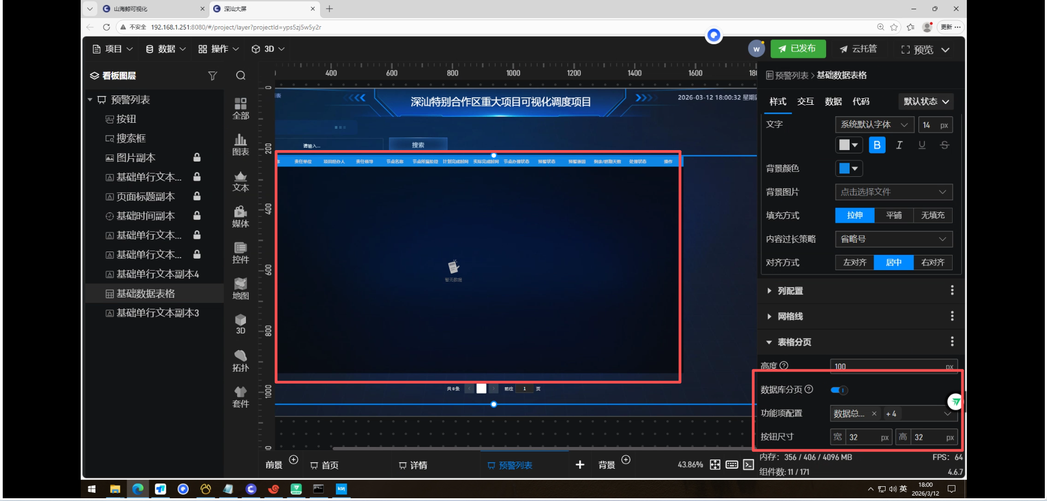Select 基础单行文本副本4 layer in the list
1047x501 pixels.
pos(158,274)
